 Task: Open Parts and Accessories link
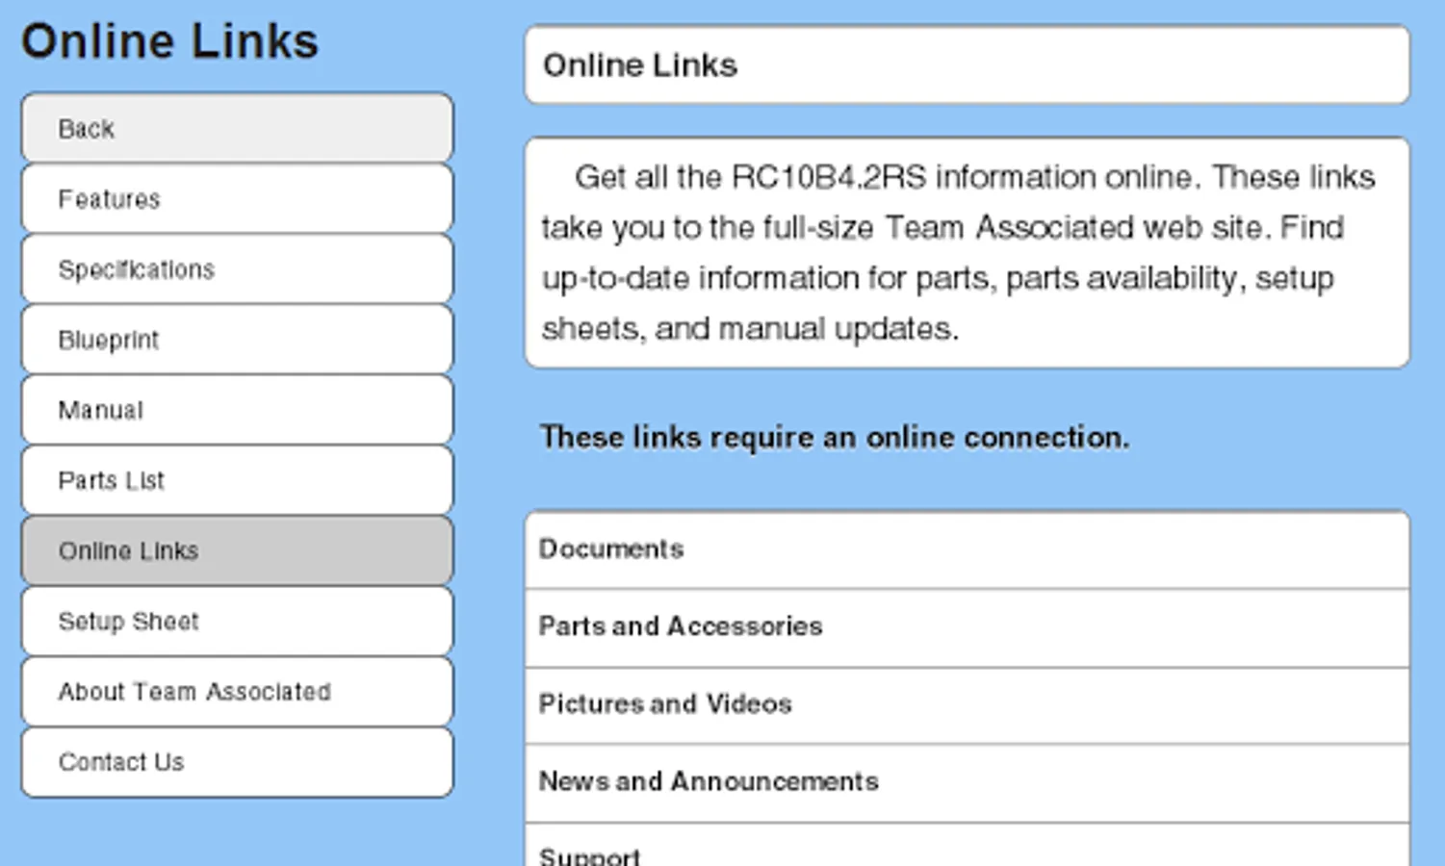point(968,627)
